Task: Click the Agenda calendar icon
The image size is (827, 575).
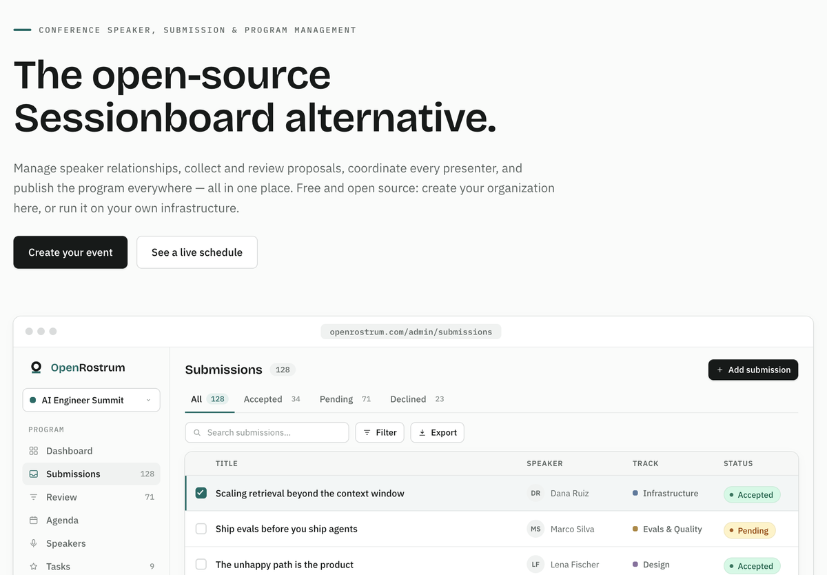Action: pos(34,521)
